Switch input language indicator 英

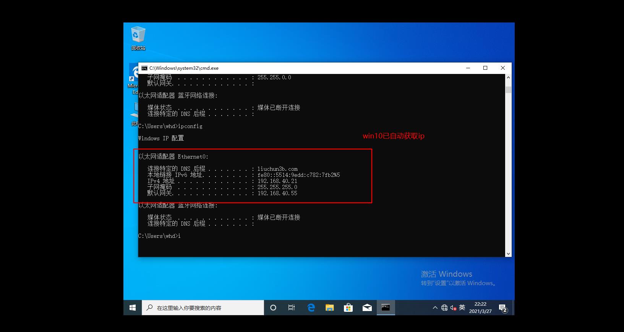(462, 307)
